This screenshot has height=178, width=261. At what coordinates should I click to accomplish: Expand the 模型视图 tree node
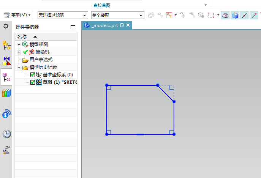[x=19, y=44]
